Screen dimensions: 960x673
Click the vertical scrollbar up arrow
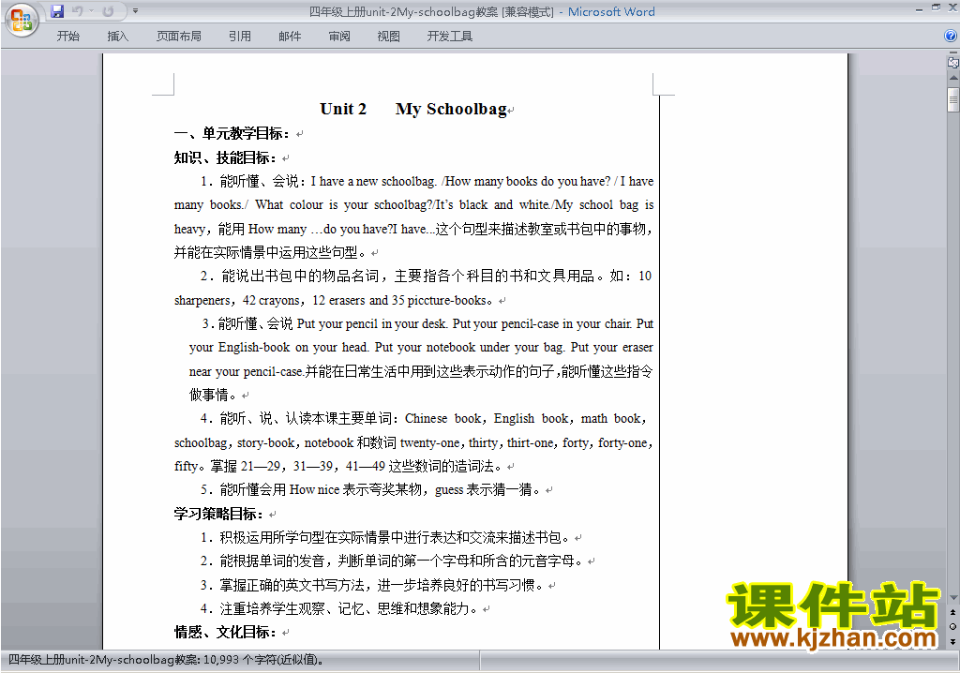(x=952, y=78)
